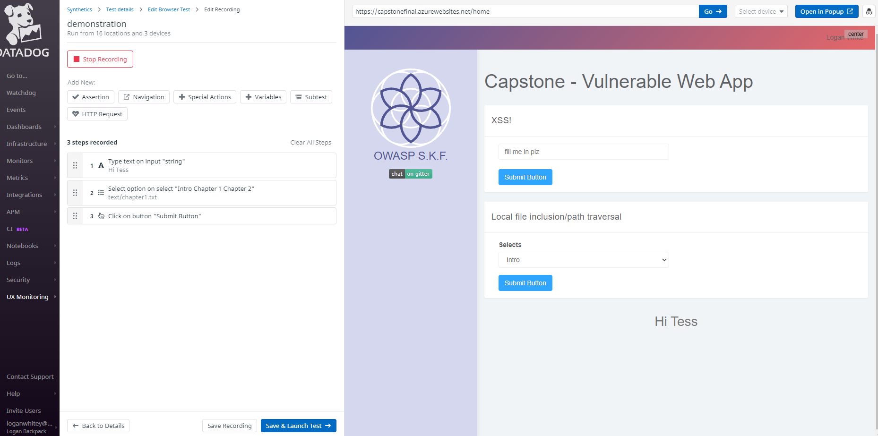The width and height of the screenshot is (878, 436).
Task: Expand the Dashboards sidebar menu
Action: (x=29, y=127)
